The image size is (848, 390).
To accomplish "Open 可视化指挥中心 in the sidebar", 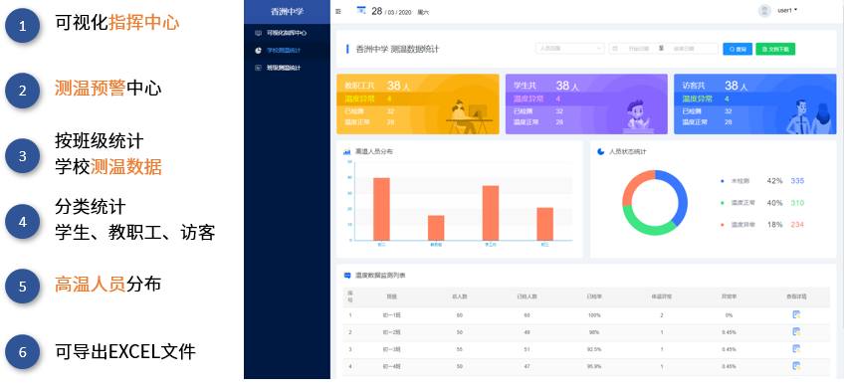I will [x=287, y=33].
